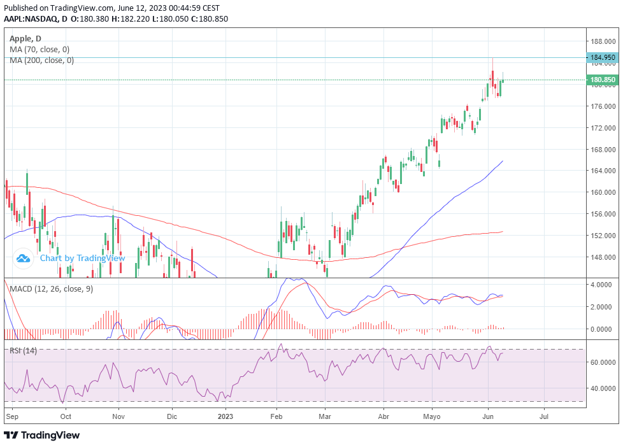Click the Mar date axis label
Screen dimensions: 623x447
point(325,416)
